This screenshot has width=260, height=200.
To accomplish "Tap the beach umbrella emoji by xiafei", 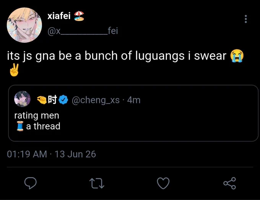I will click(79, 16).
